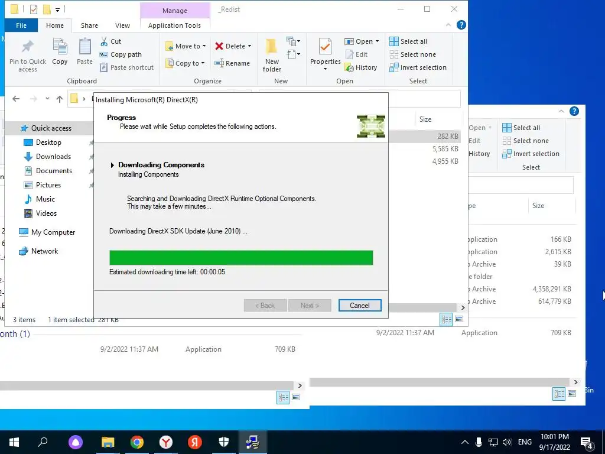Open Google Chrome from the taskbar
Viewport: 605px width, 454px height.
(x=137, y=442)
